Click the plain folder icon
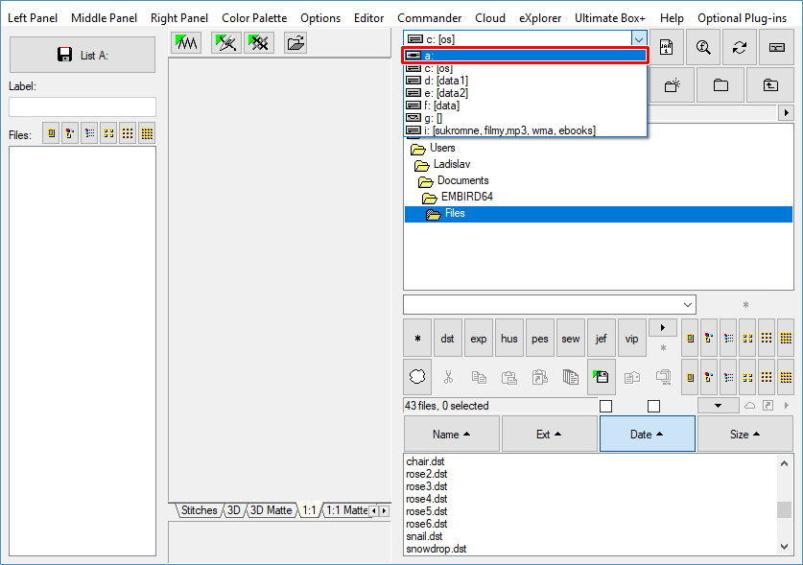Viewport: 803px width, 565px height. [x=720, y=85]
